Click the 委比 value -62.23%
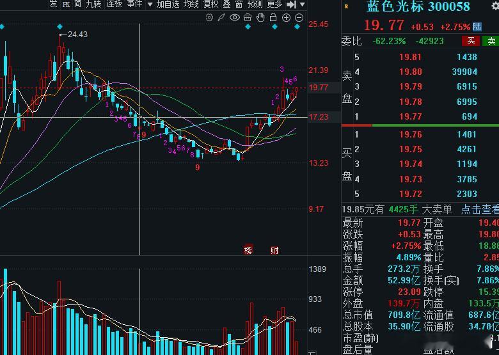 [x=389, y=41]
